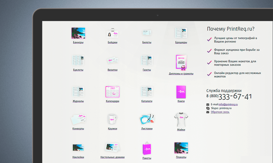Click the Служба поддержки heading
The image size is (273, 163).
coord(224,91)
